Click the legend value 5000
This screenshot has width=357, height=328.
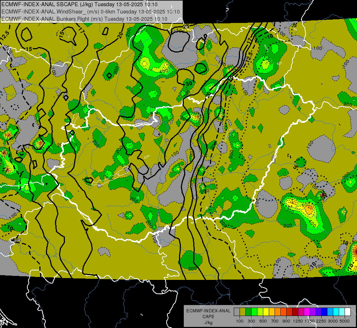click(345, 321)
